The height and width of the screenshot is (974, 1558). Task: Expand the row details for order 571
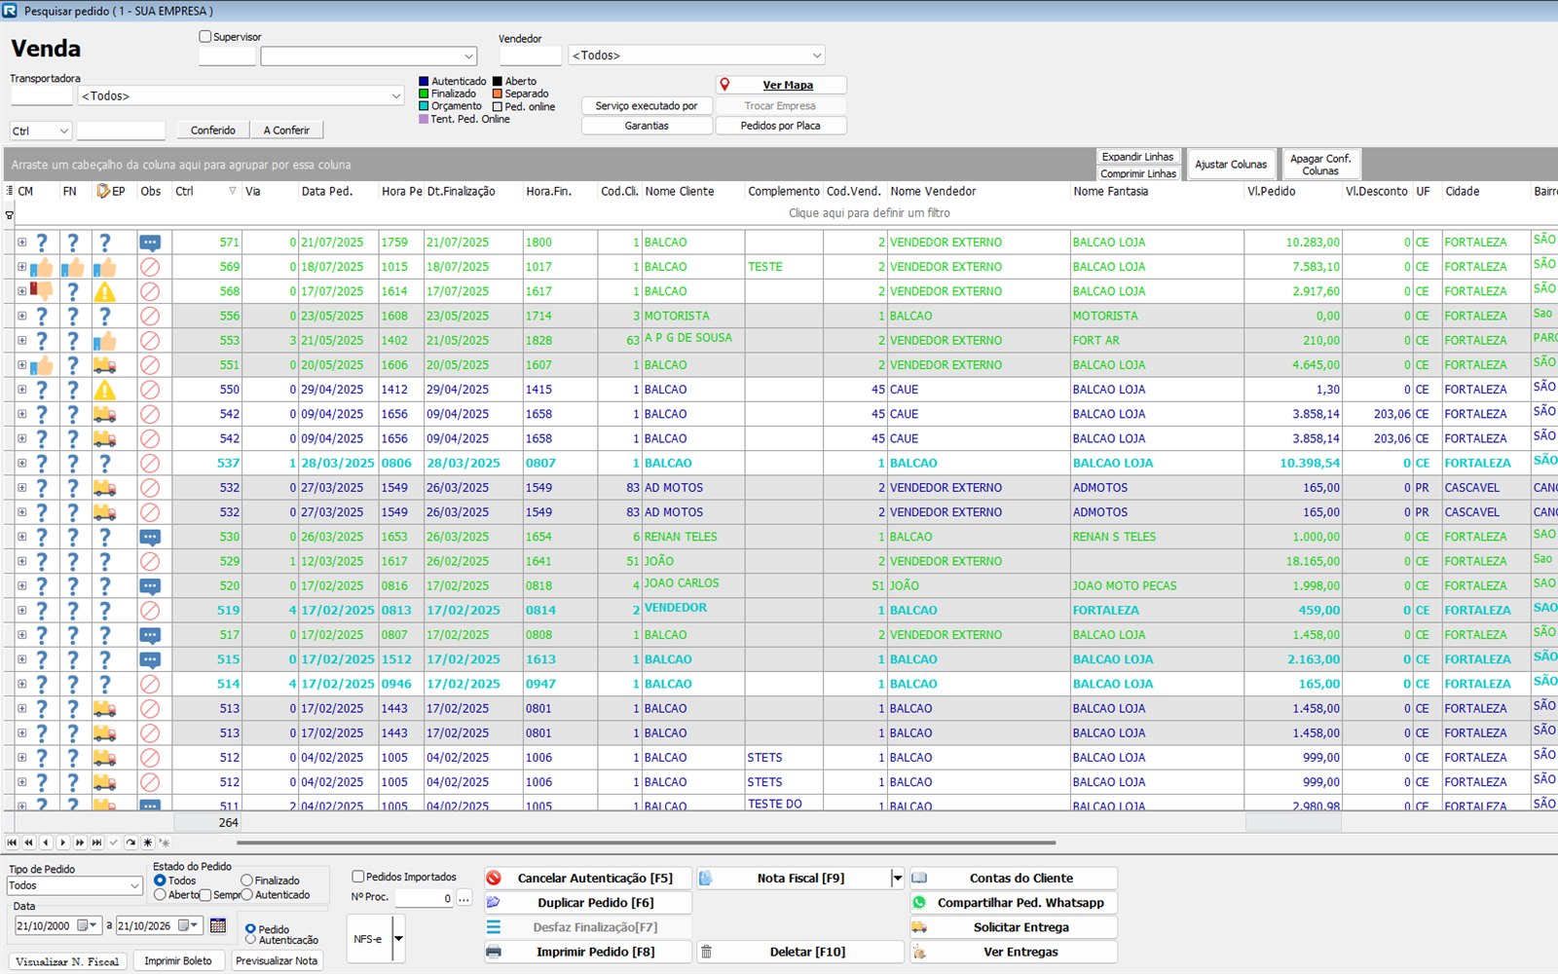click(x=21, y=242)
